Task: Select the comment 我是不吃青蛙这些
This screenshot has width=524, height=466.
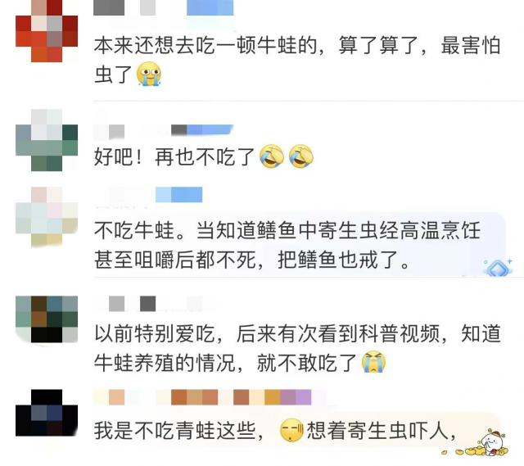Action: (x=275, y=431)
